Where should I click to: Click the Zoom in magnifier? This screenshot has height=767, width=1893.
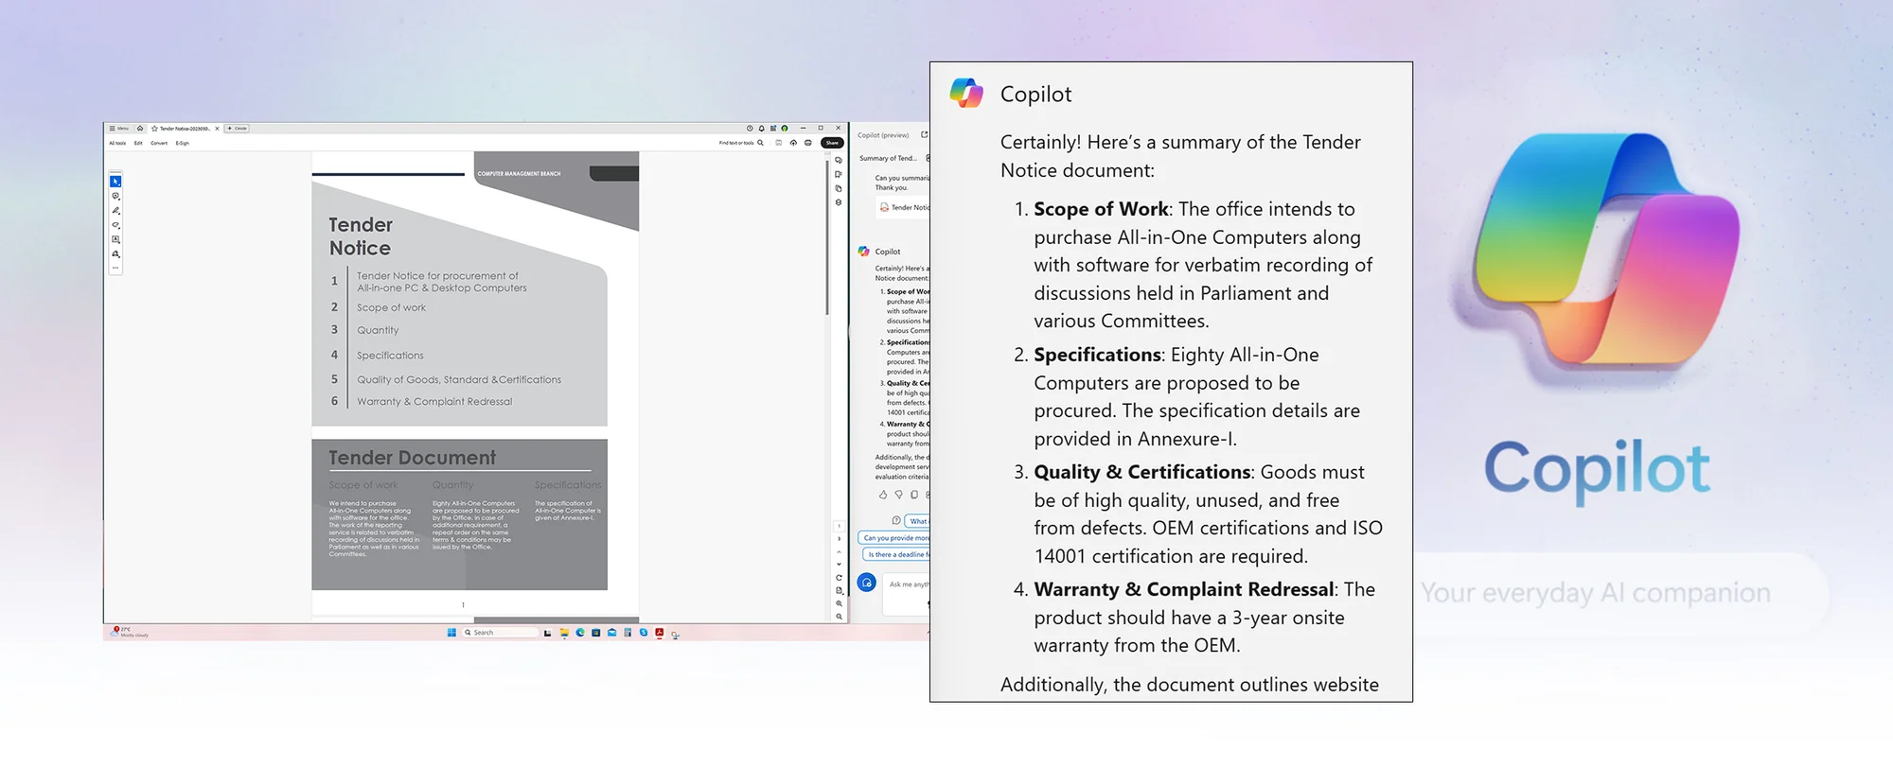(839, 603)
